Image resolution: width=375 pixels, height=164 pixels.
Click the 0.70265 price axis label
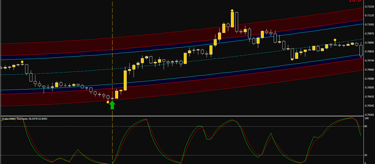pos(370,114)
